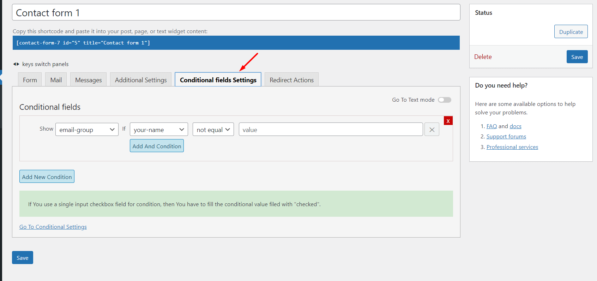
Task: Remove condition group with red X icon
Action: pyautogui.click(x=448, y=121)
